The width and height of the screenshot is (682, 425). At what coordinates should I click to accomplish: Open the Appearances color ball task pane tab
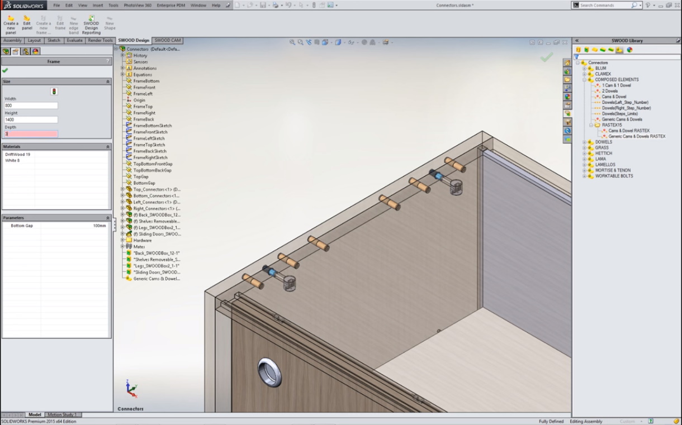(x=567, y=97)
